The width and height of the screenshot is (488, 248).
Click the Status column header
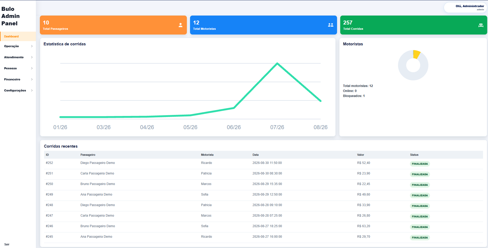414,155
